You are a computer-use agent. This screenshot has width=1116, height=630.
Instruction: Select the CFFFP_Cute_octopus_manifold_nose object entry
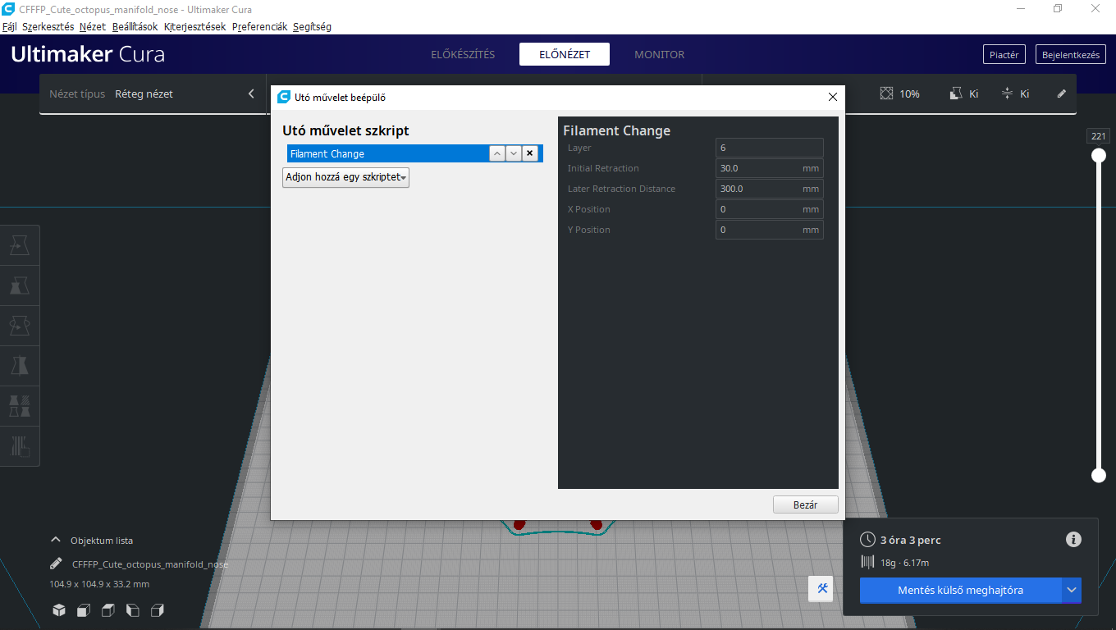click(x=150, y=564)
